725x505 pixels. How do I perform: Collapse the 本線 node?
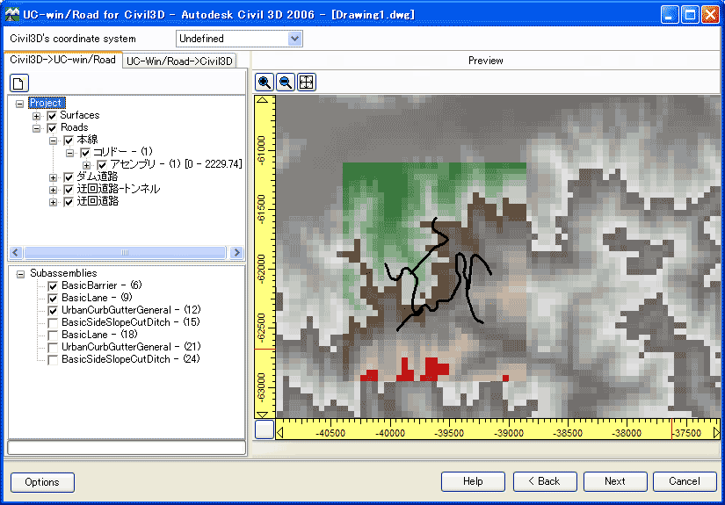(x=54, y=141)
